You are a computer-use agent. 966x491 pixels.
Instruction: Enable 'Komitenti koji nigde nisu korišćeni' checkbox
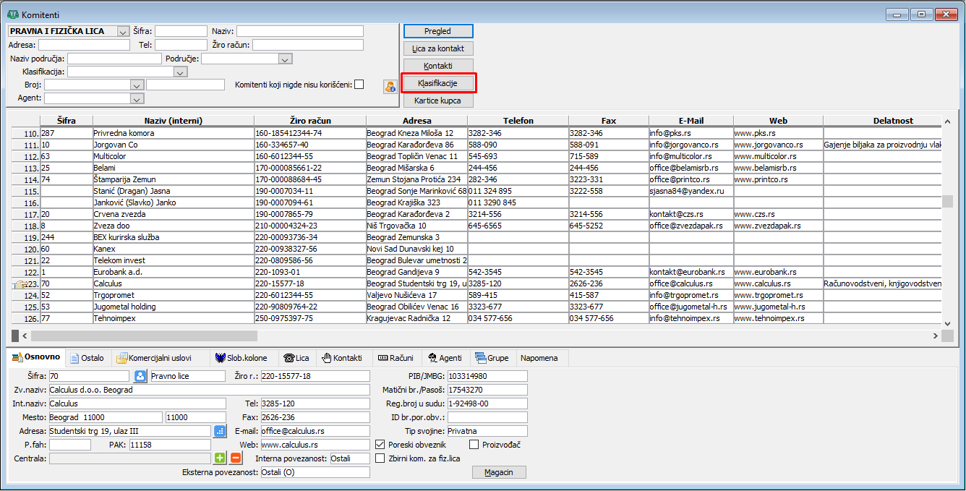click(359, 85)
